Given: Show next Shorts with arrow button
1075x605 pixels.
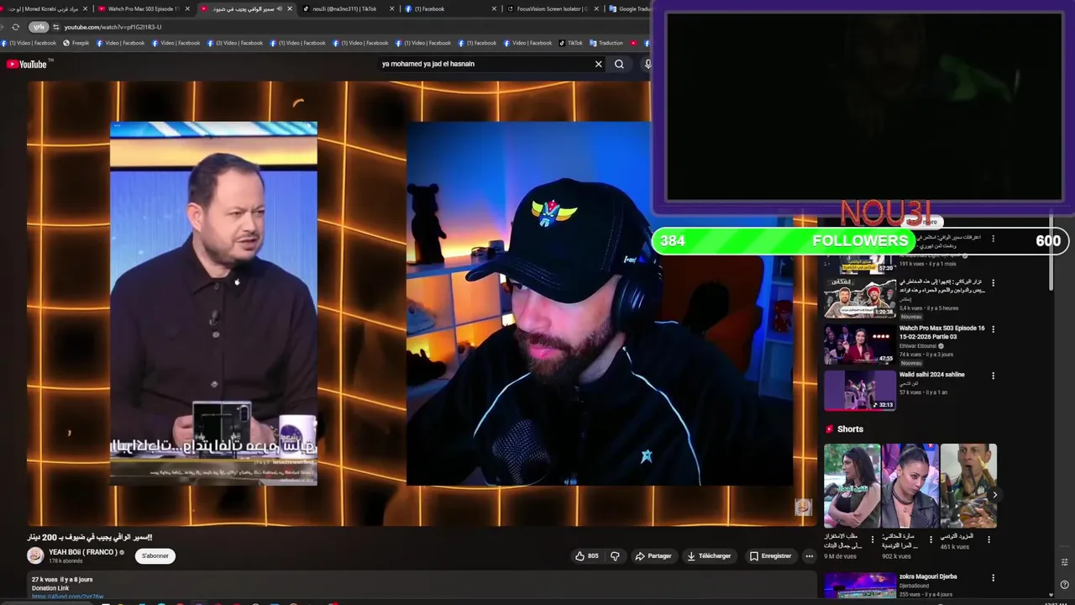Looking at the screenshot, I should 994,495.
